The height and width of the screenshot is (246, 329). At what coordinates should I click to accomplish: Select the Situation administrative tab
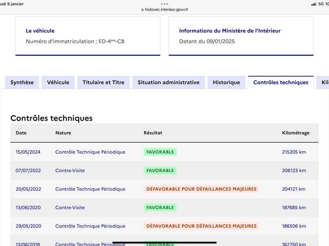169,82
